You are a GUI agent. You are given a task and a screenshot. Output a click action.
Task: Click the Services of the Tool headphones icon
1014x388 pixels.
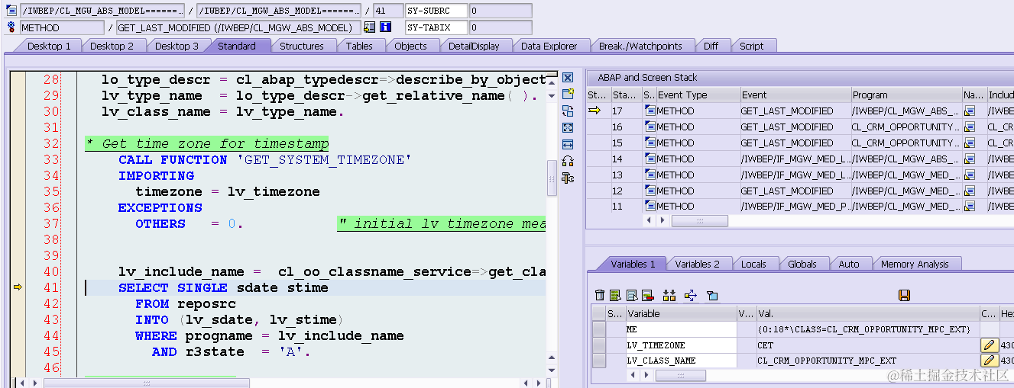click(x=568, y=161)
